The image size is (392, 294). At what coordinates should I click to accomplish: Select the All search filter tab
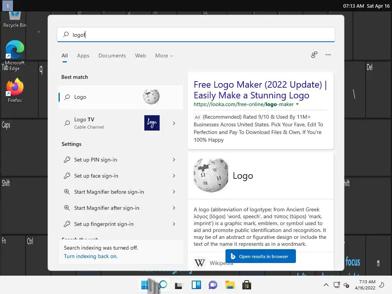tap(64, 56)
